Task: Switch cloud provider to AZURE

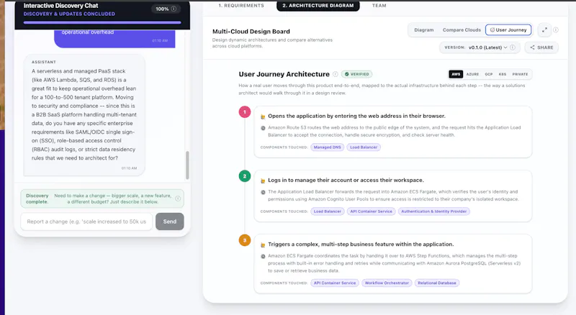Action: click(x=472, y=74)
